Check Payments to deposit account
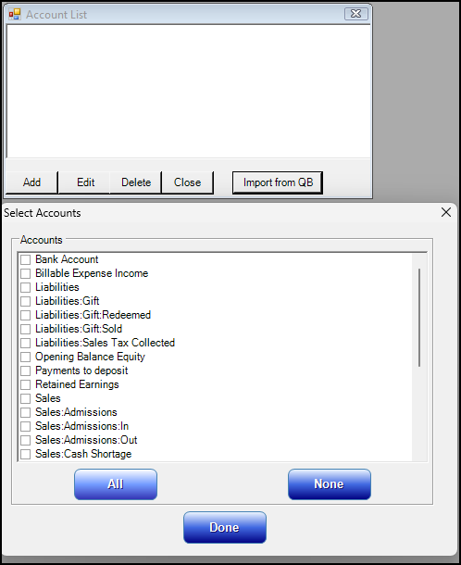 point(25,370)
